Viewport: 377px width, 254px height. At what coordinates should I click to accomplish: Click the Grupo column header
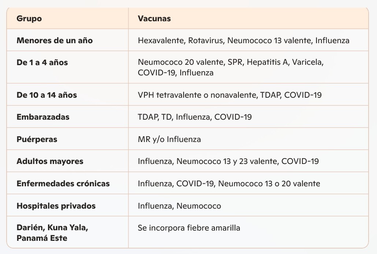click(29, 18)
